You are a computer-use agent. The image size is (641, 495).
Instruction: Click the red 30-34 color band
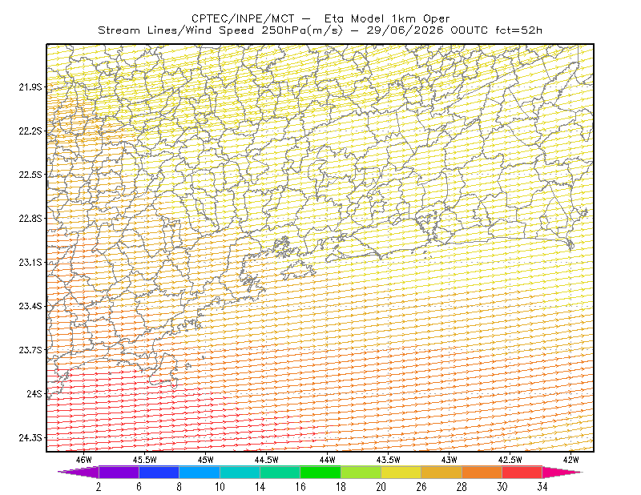coord(522,472)
